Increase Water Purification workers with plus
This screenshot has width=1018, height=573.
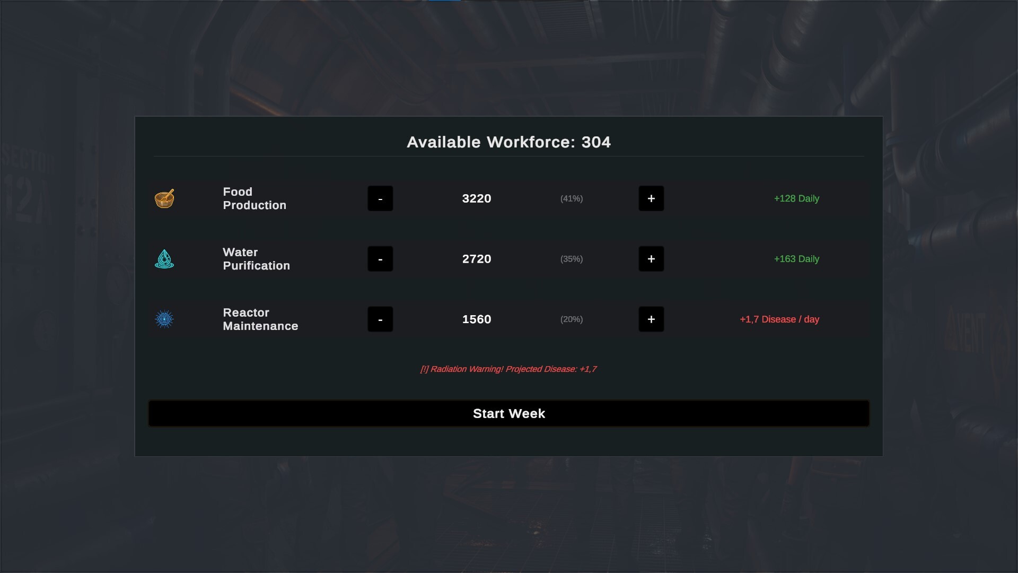coord(651,259)
